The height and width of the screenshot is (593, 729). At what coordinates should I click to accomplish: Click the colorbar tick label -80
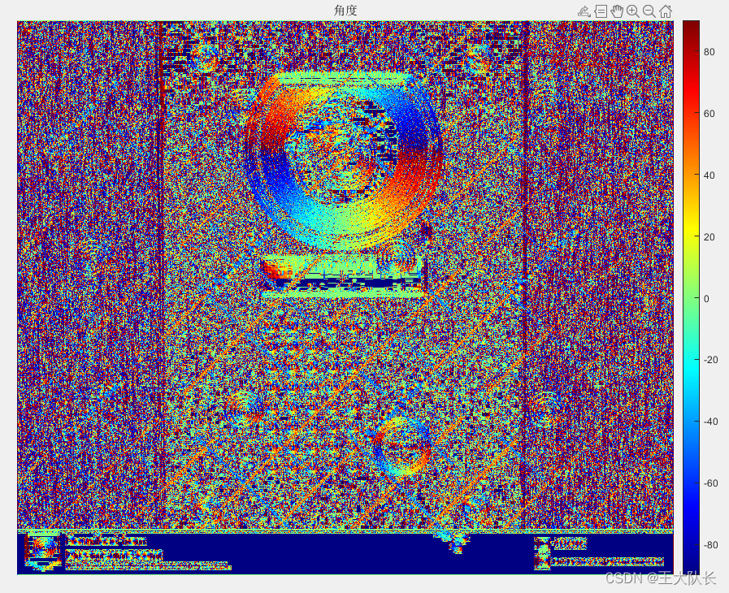point(710,545)
